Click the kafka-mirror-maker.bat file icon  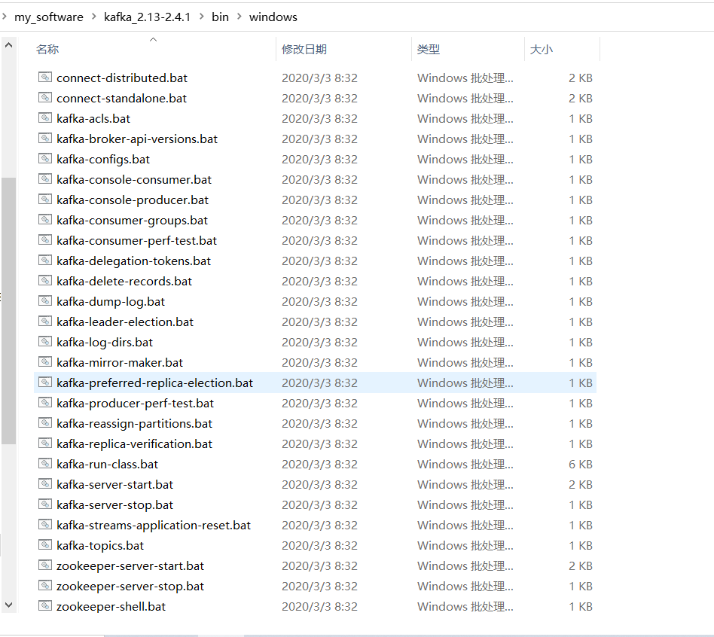tap(44, 362)
